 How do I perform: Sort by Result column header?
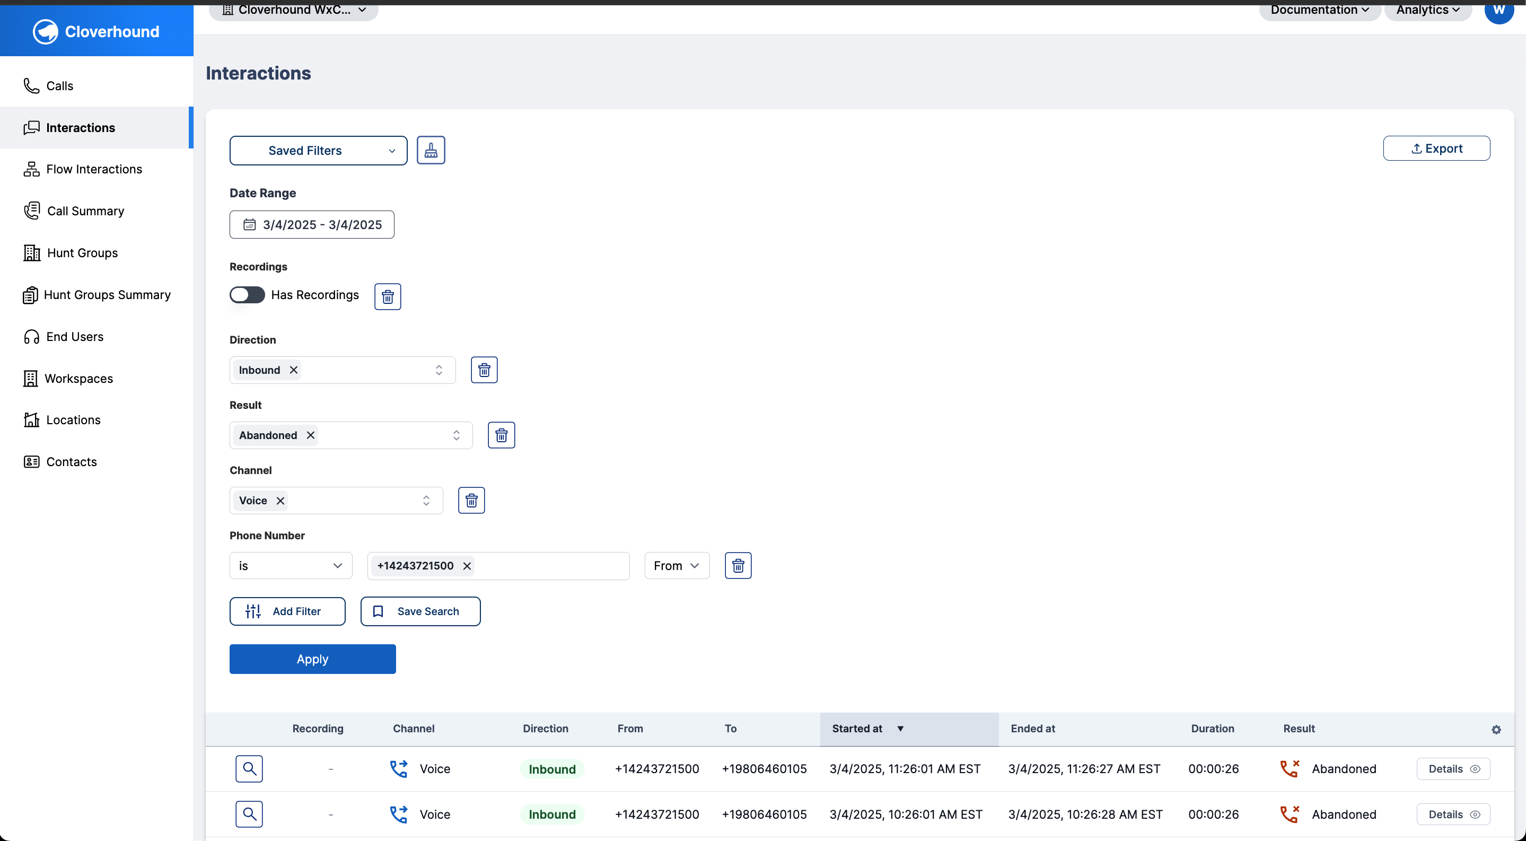(1299, 729)
